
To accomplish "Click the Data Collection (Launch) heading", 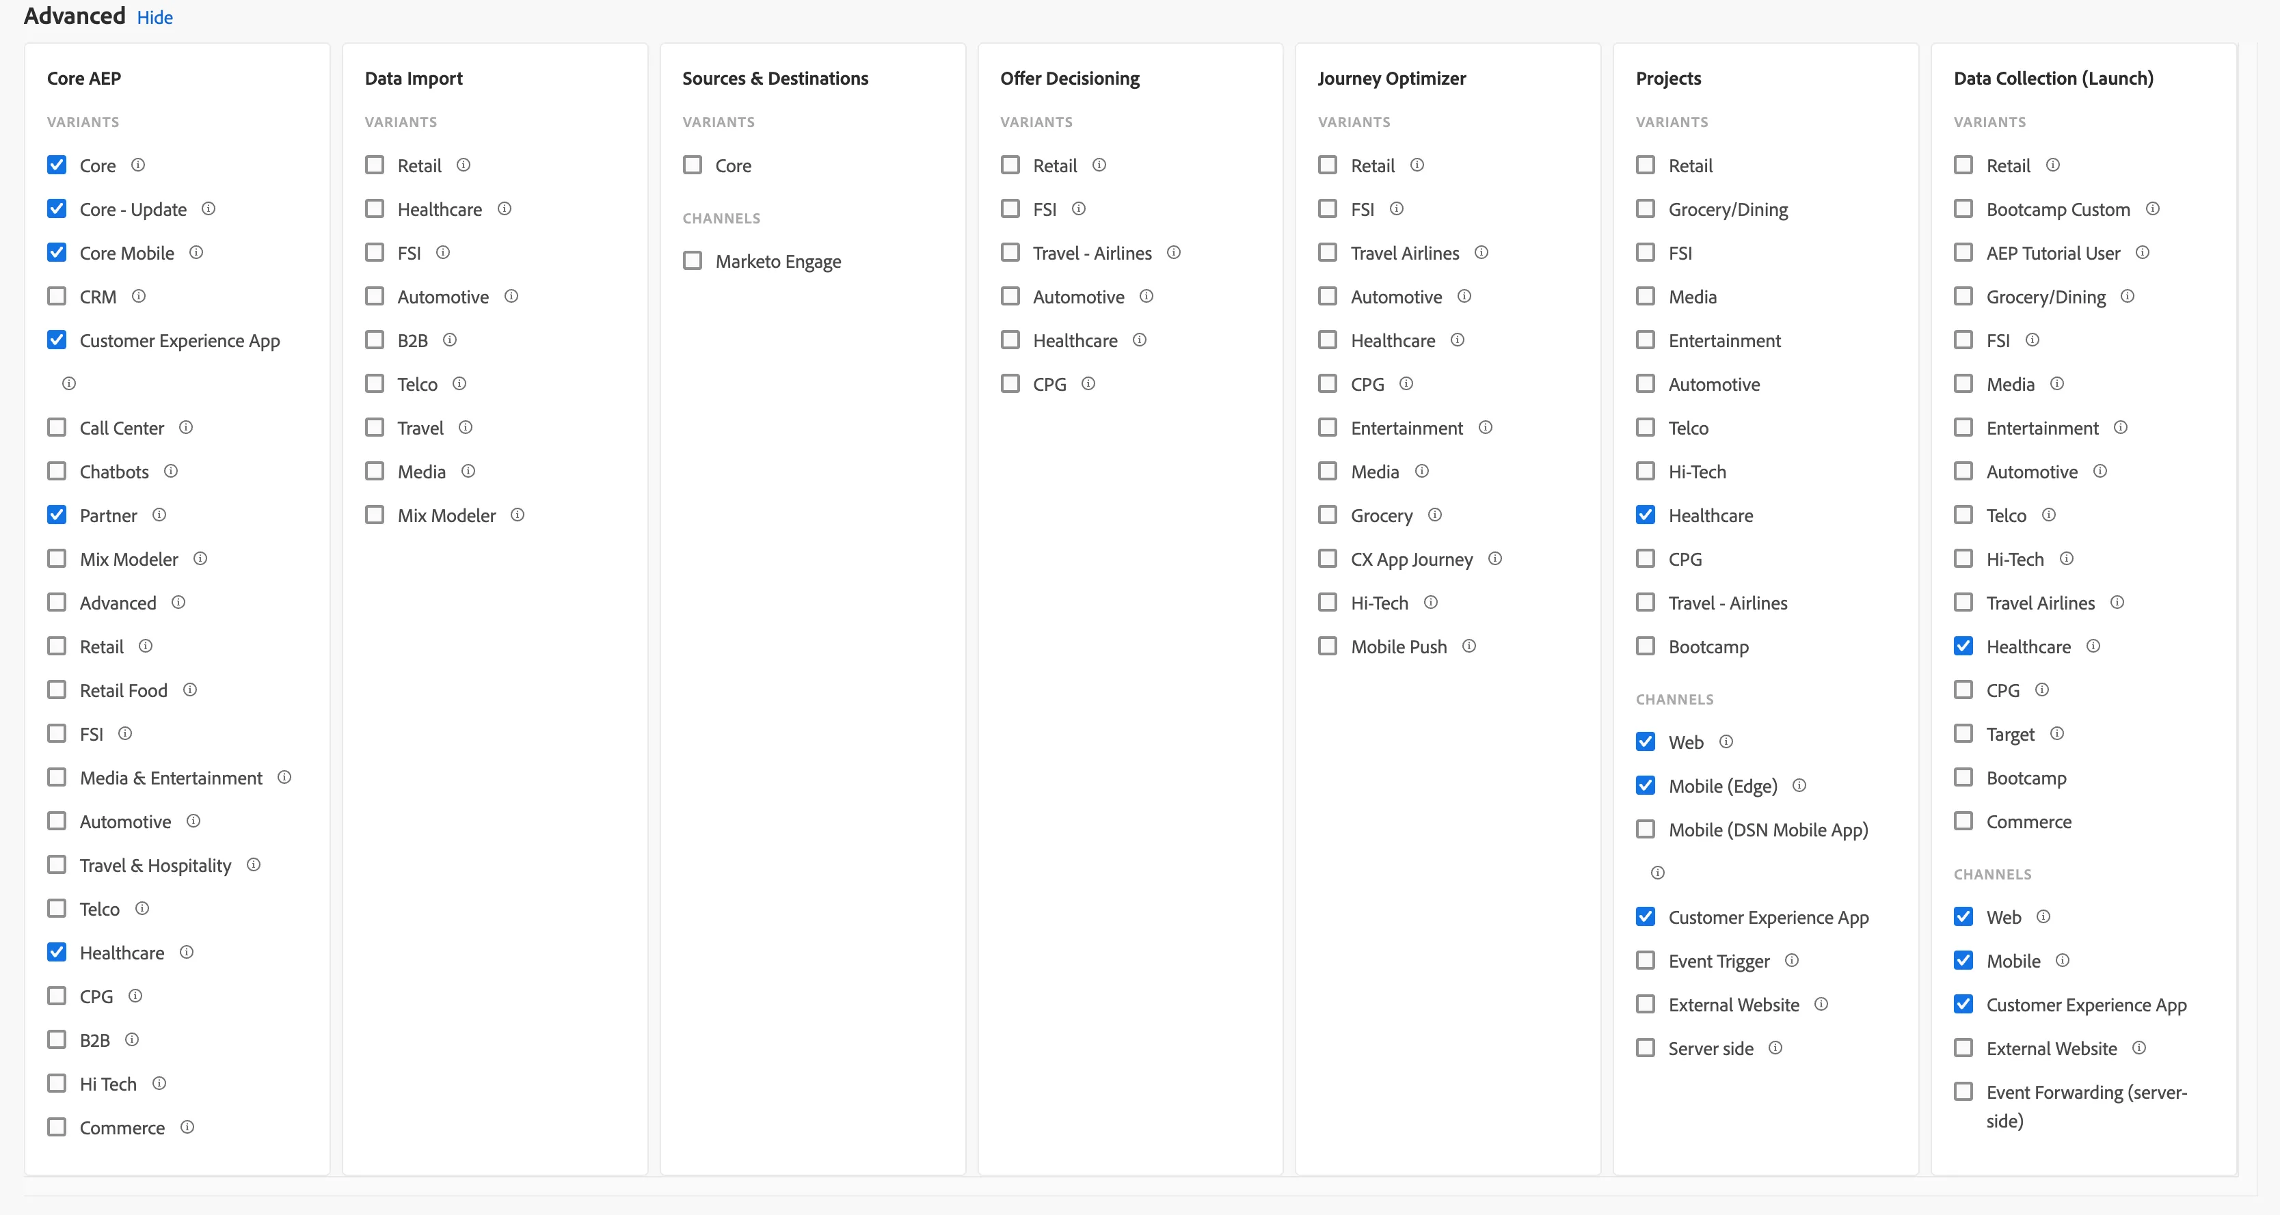I will click(2054, 78).
